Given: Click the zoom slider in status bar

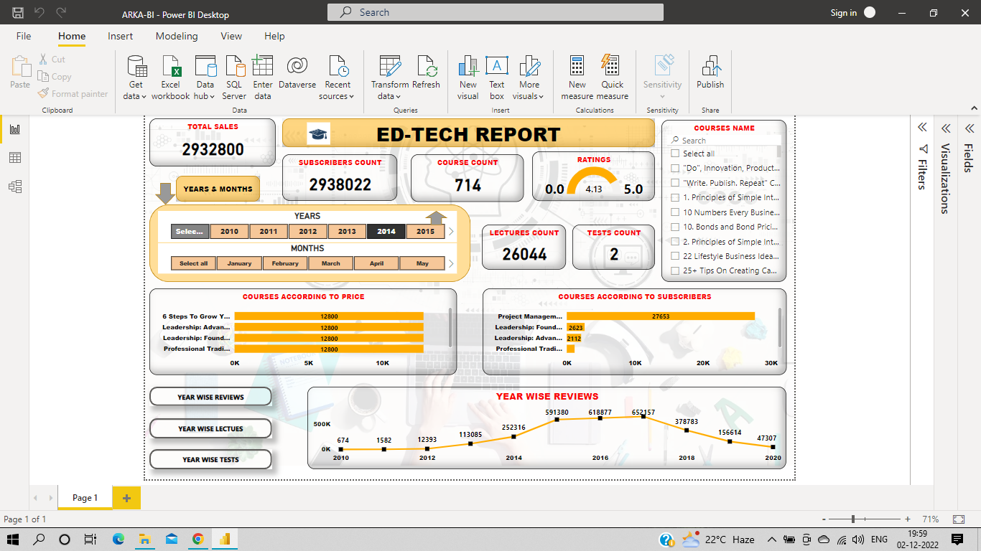Looking at the screenshot, I should click(853, 519).
